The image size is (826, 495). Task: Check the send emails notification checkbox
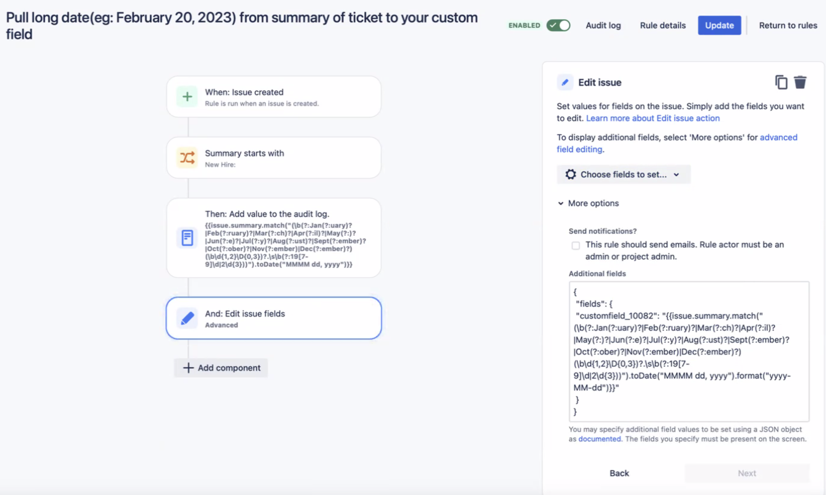(576, 246)
